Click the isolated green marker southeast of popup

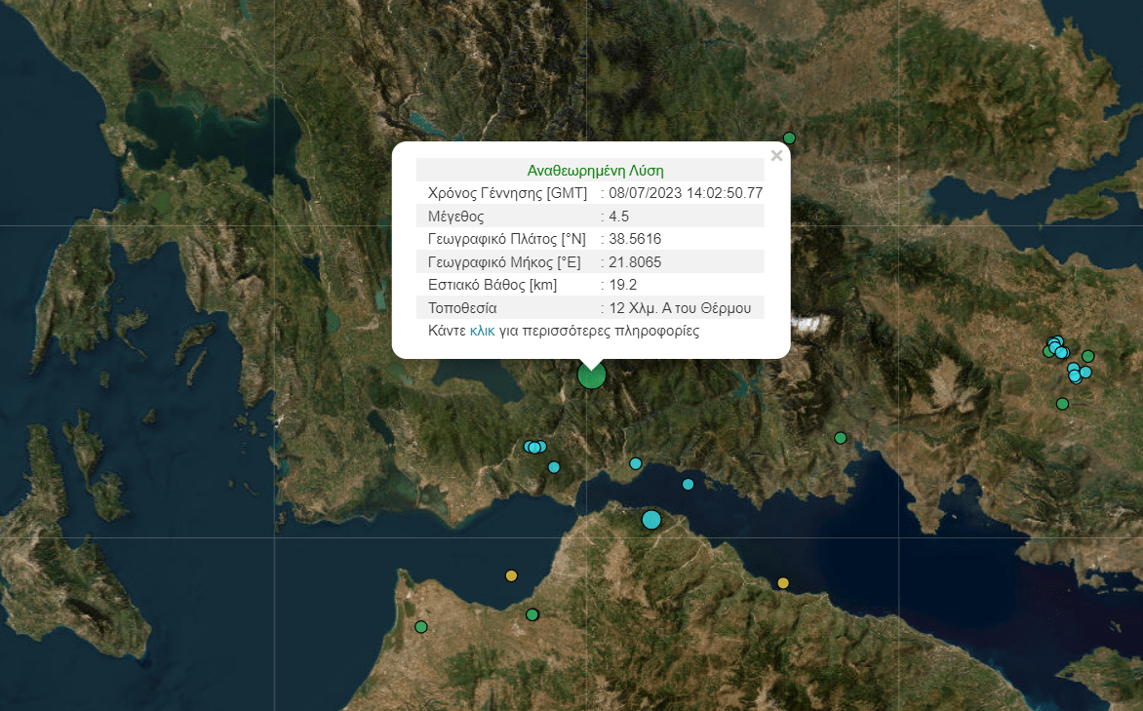[840, 438]
